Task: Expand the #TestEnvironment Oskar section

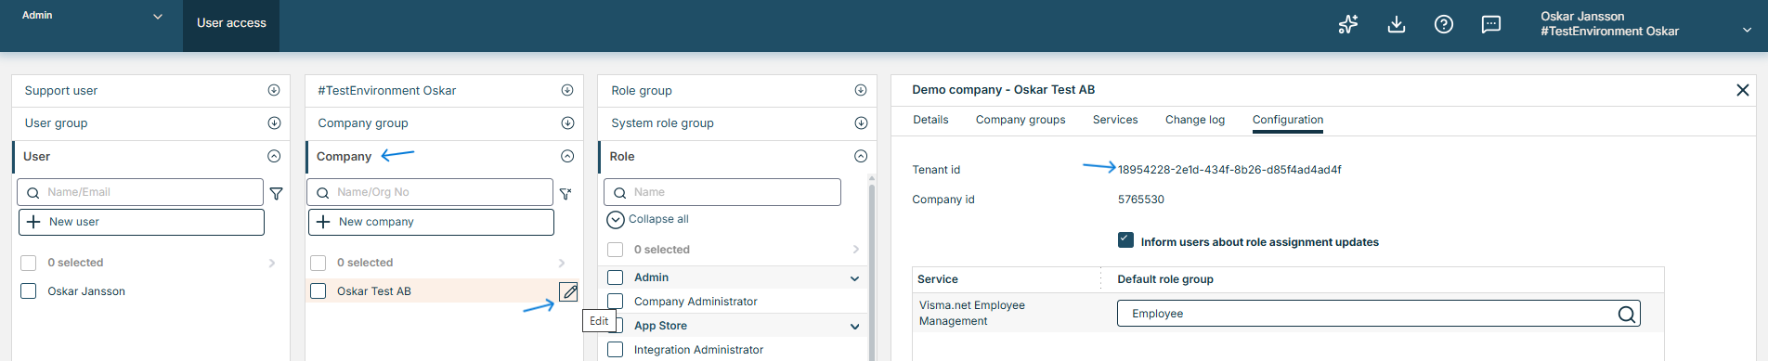Action: click(567, 90)
